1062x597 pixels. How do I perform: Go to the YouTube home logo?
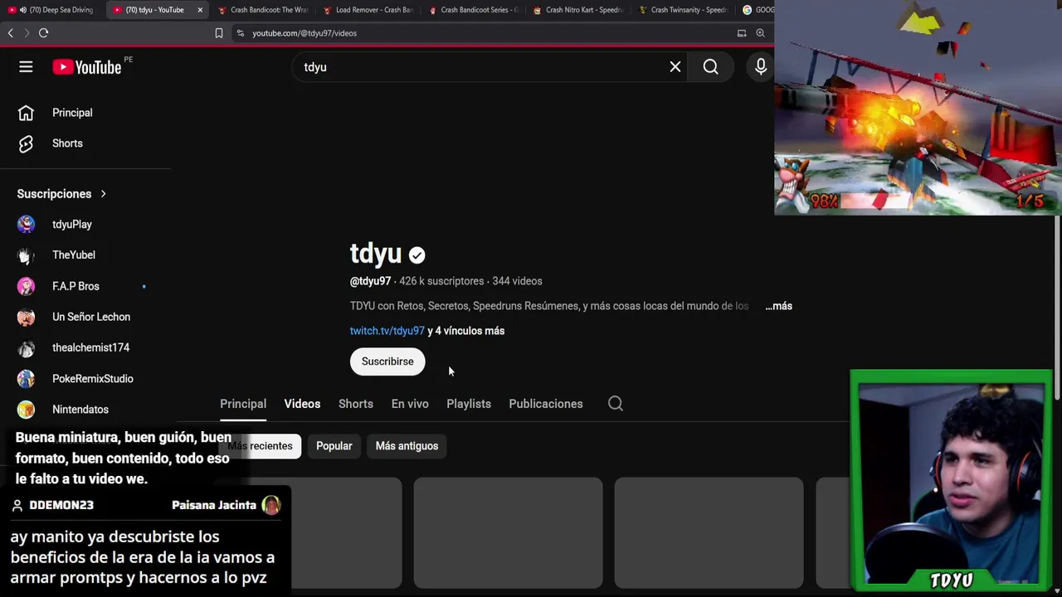(87, 67)
